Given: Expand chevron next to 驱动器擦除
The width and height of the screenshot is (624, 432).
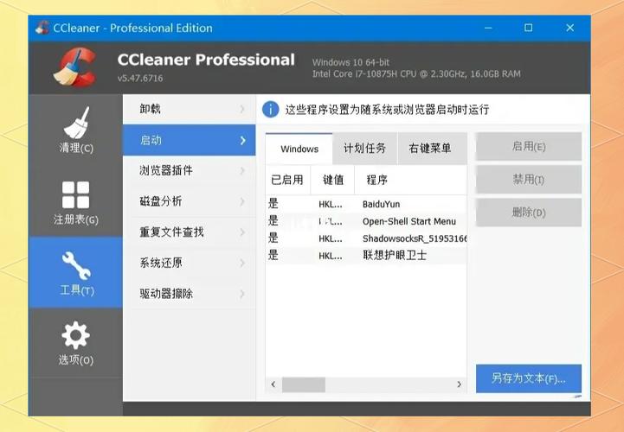Looking at the screenshot, I should coord(242,294).
